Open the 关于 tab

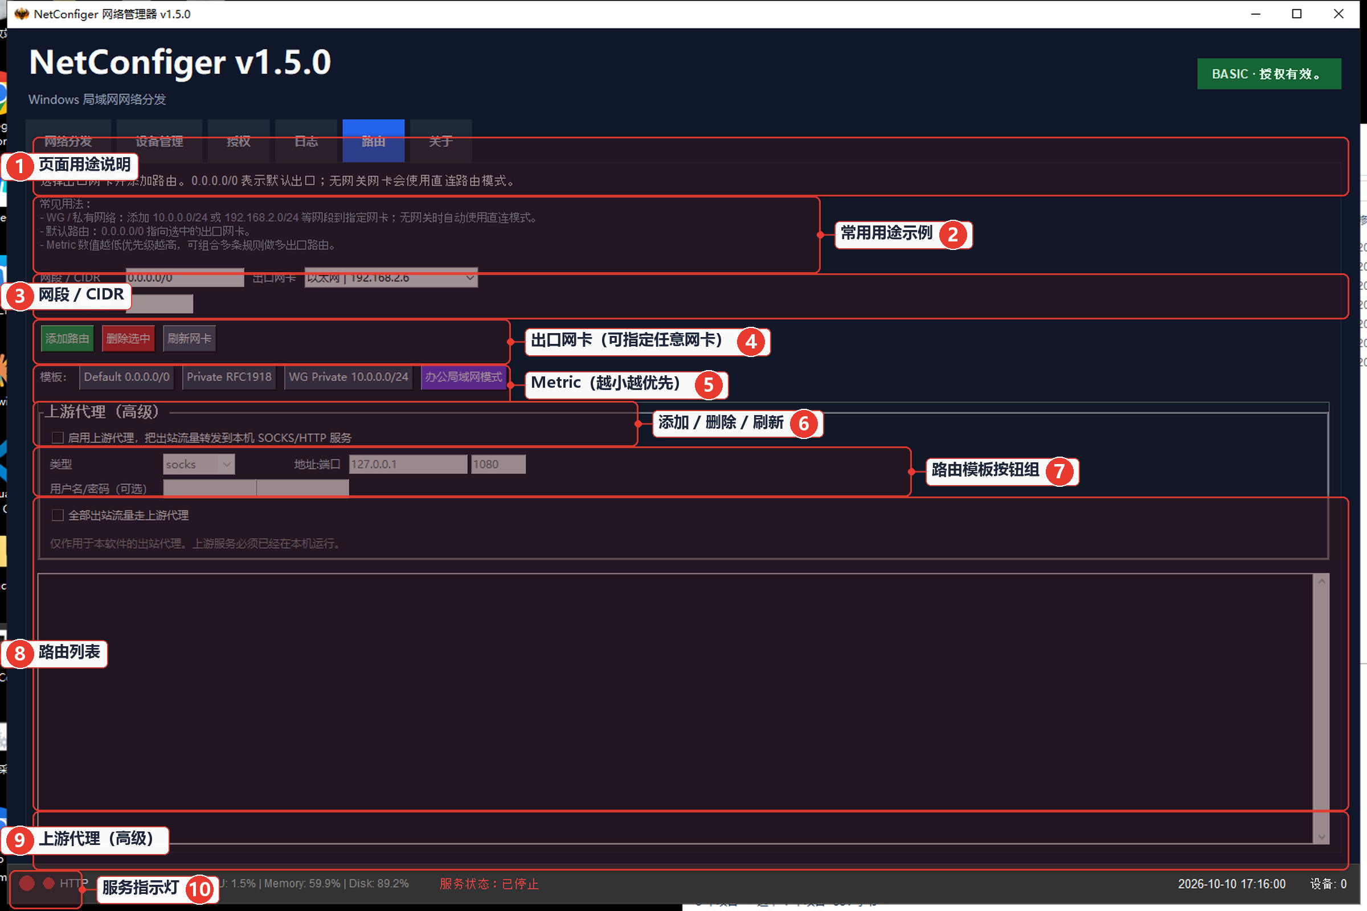(x=441, y=141)
